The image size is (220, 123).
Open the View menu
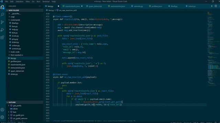(27, 1)
